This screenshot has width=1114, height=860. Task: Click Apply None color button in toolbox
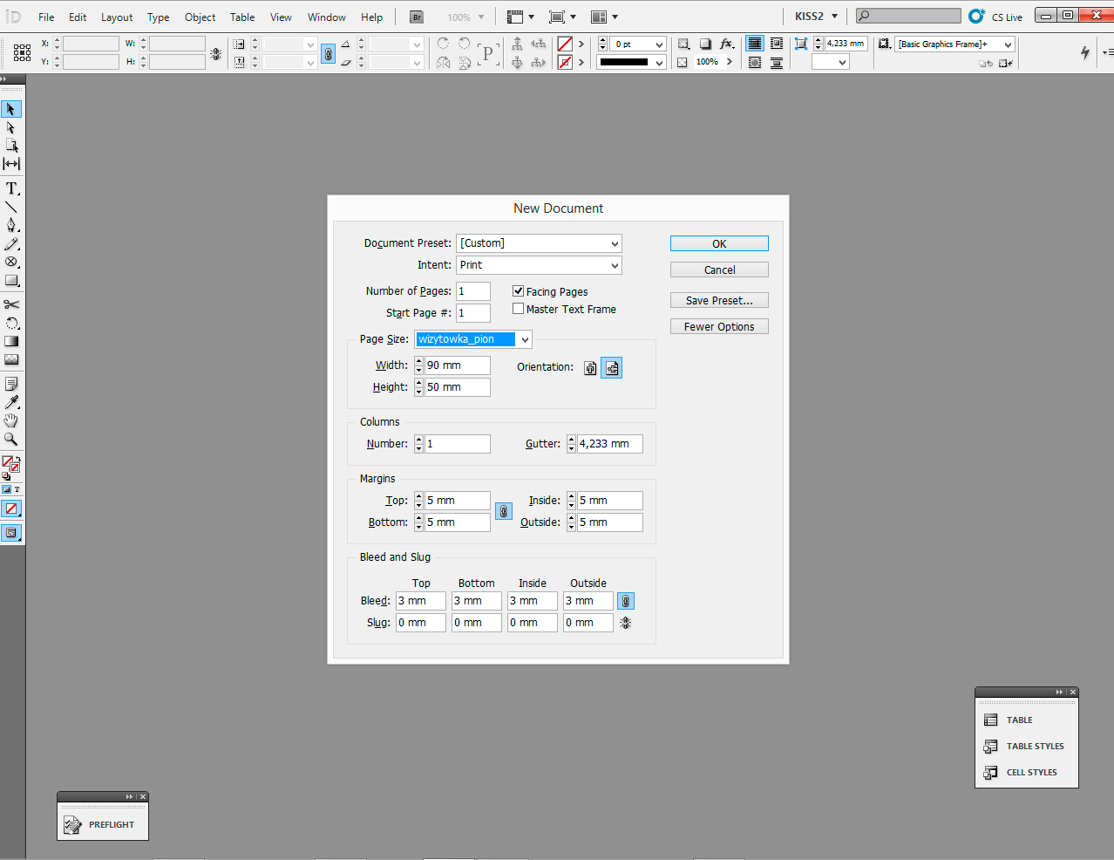11,508
